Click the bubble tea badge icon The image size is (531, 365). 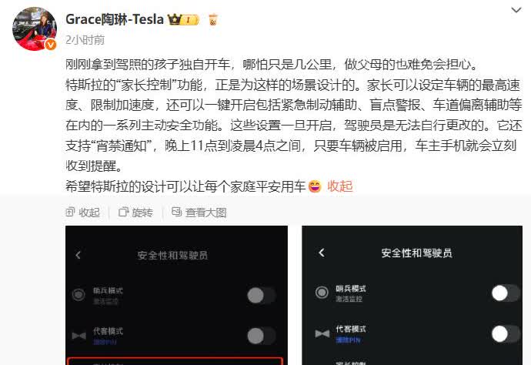tap(212, 20)
